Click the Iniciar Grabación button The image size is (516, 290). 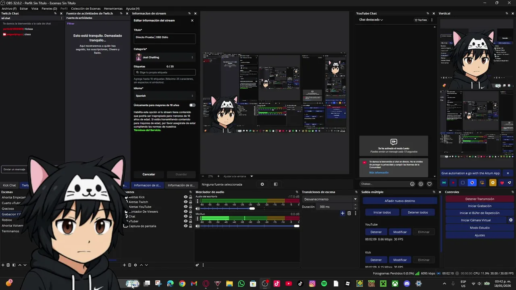point(480,206)
